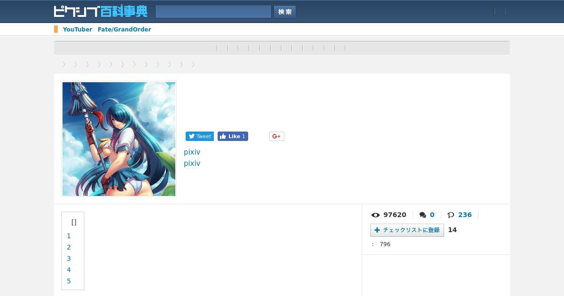Click the orange trending marker icon
The height and width of the screenshot is (296, 564).
click(x=56, y=29)
